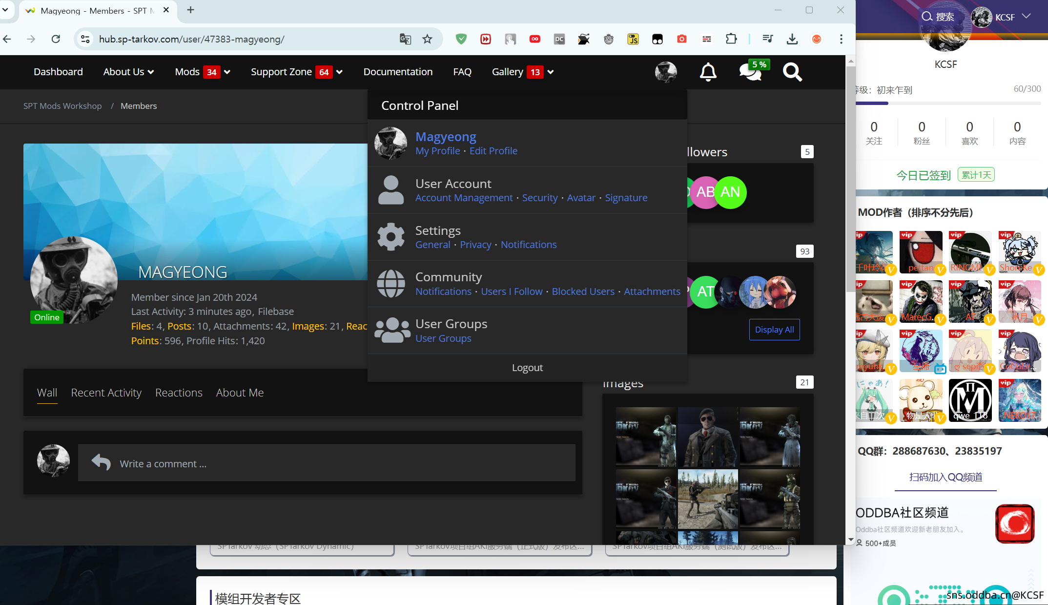Open the About Me tab
This screenshot has width=1048, height=605.
click(240, 393)
